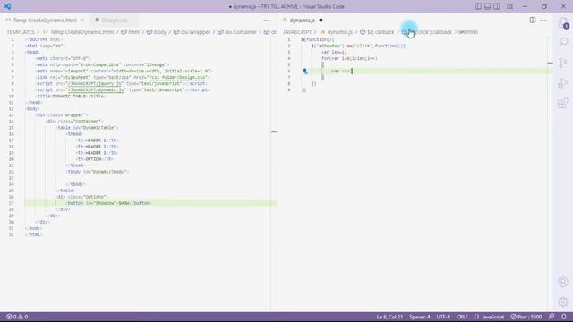Select the div.Wrapper breadcrumb item
Screen dimensions: 573x322
pos(195,32)
